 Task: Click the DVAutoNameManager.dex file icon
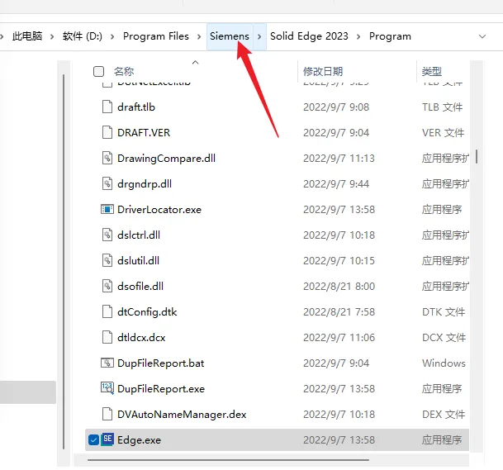[x=107, y=414]
